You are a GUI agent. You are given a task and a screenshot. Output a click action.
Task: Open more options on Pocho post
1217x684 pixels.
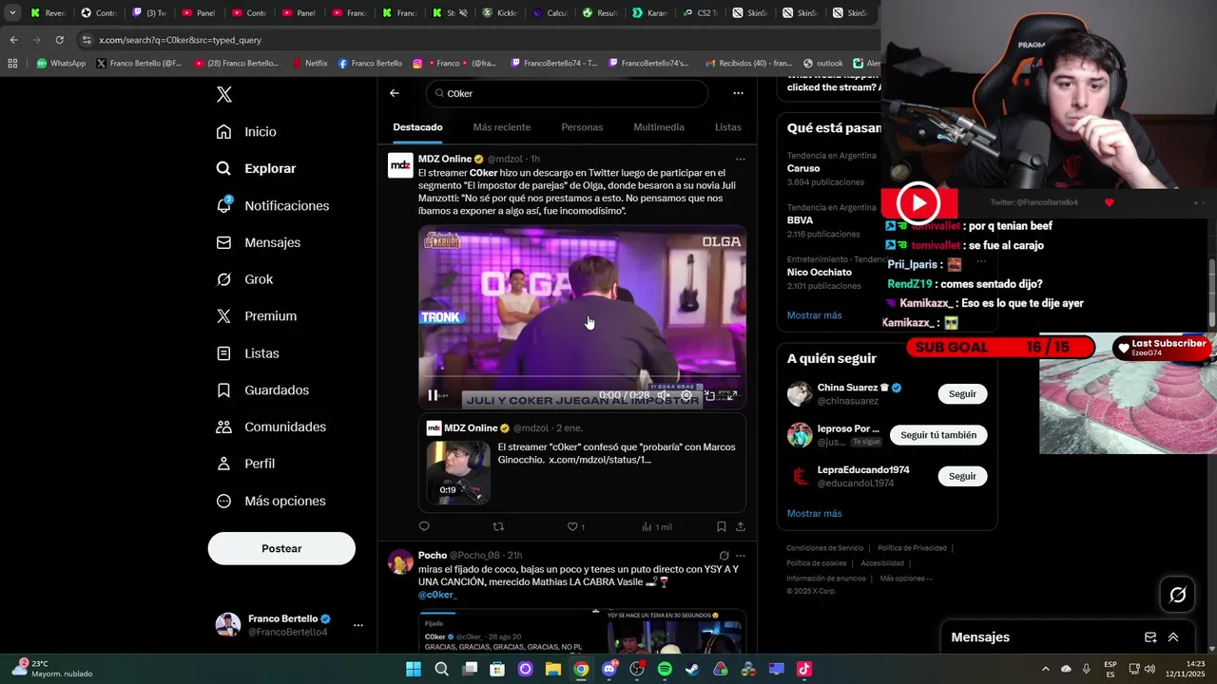click(x=741, y=556)
